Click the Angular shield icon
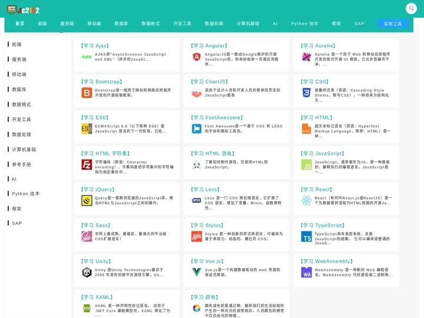424x318 pixels. pyautogui.click(x=197, y=57)
